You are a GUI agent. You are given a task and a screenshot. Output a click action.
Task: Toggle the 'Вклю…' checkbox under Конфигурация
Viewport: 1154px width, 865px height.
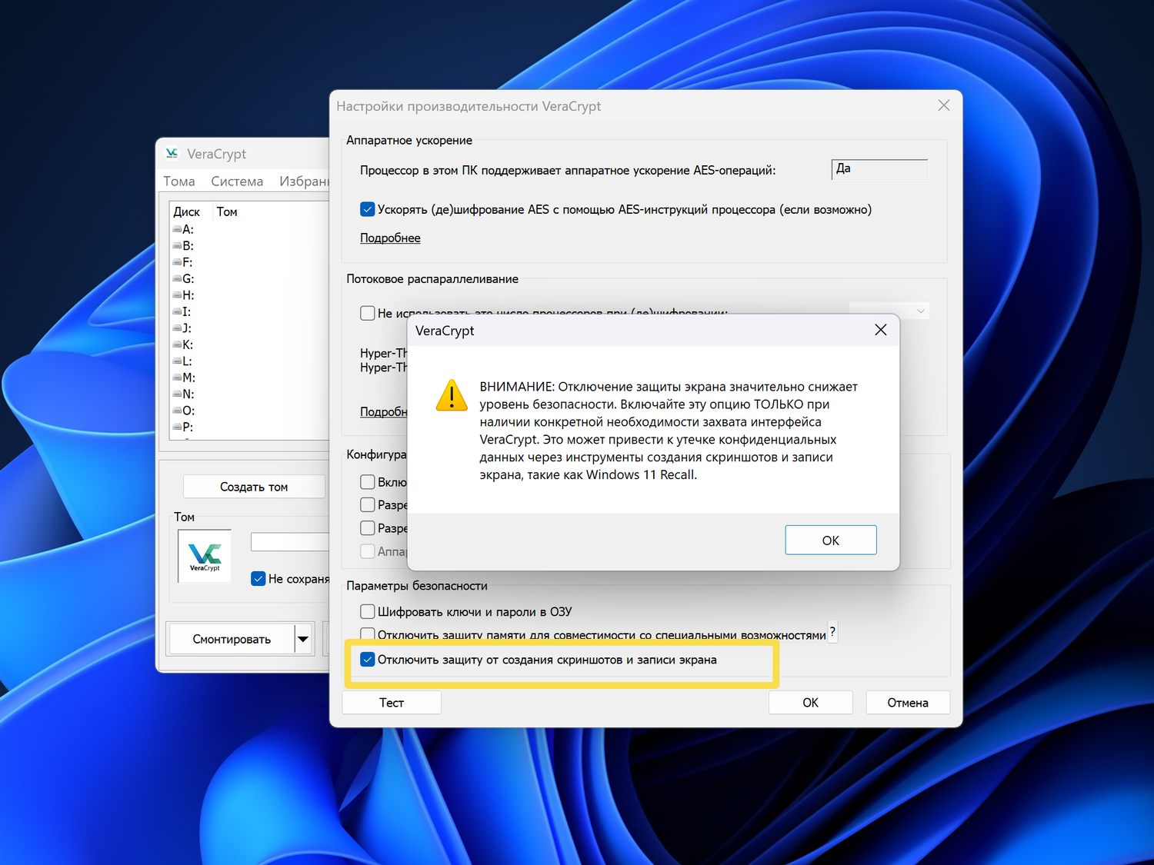368,482
